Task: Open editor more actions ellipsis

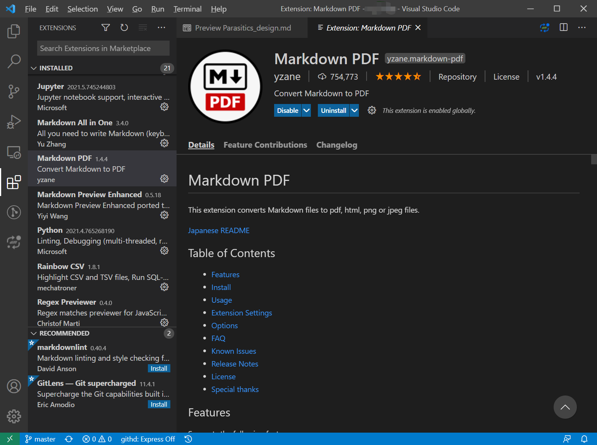Action: point(582,27)
